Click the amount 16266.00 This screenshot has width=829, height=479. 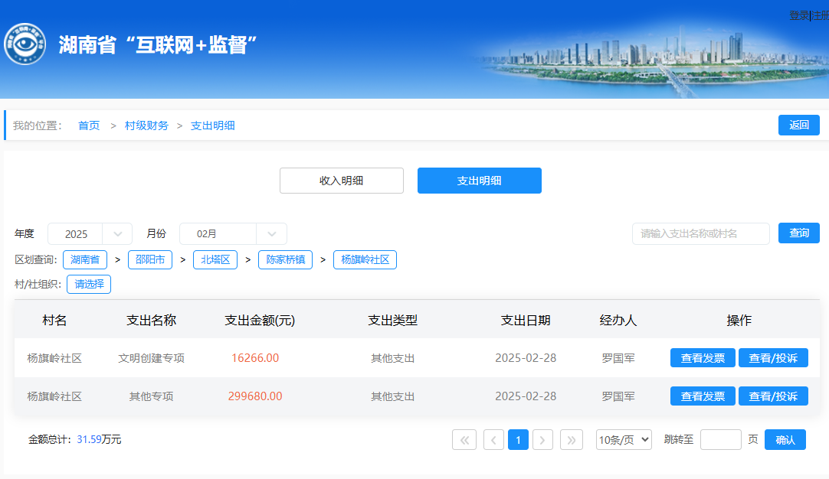tap(255, 358)
